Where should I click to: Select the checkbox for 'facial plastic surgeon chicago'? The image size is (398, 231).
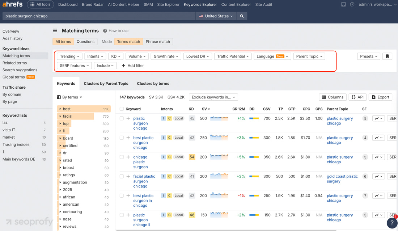click(x=121, y=176)
